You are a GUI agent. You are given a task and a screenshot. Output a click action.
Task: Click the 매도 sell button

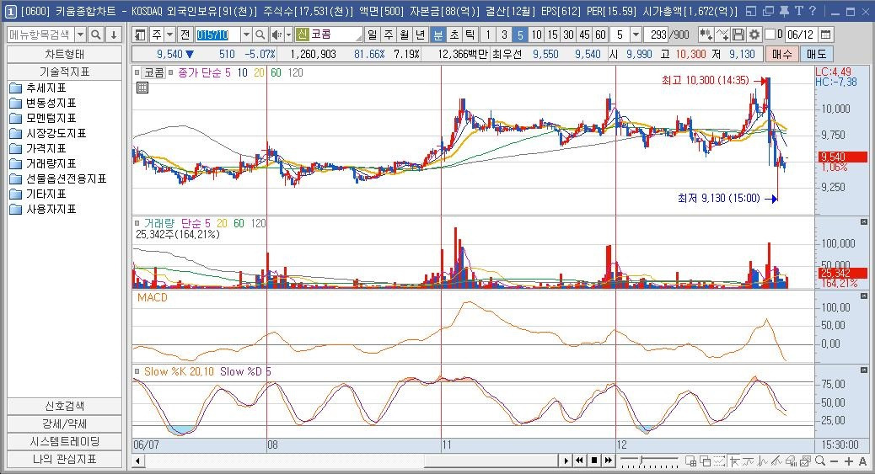tap(816, 54)
